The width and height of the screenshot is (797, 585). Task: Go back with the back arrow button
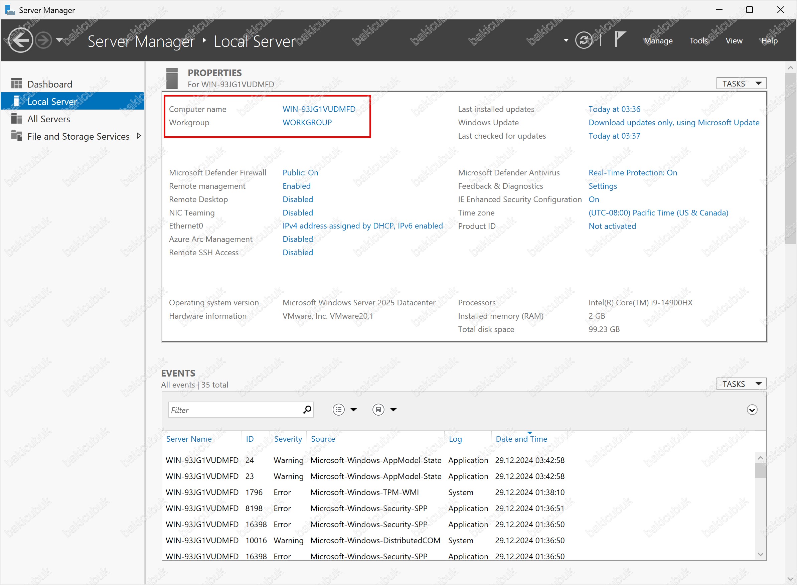click(x=20, y=40)
